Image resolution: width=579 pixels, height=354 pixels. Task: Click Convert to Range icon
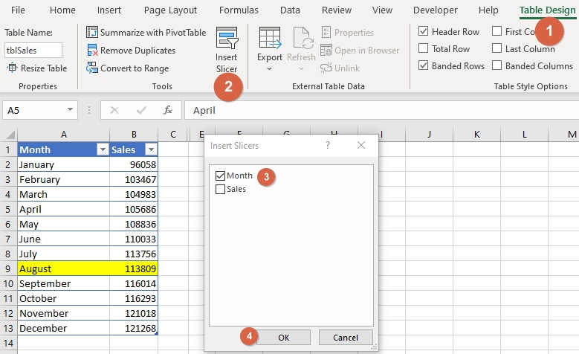(x=92, y=68)
